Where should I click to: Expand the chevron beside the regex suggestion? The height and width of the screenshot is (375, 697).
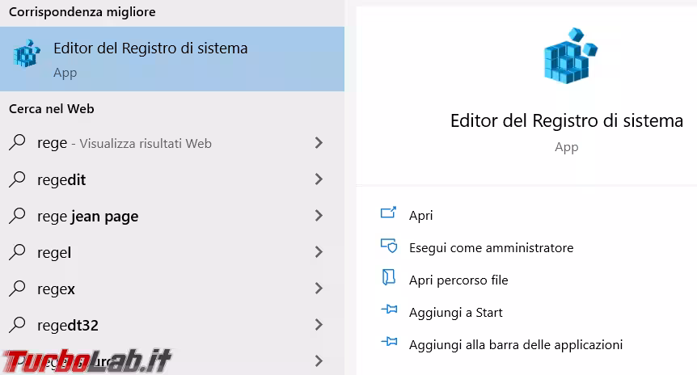(x=319, y=289)
